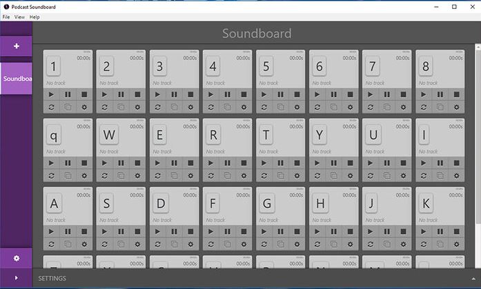Viewport: 481px width, 289px height.
Task: Select the key label 1 on pad
Action: (x=53, y=66)
